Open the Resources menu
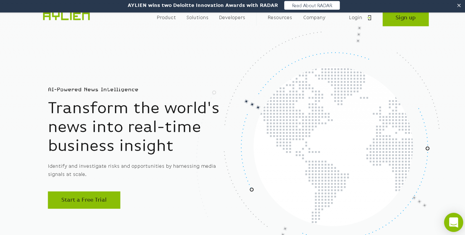This screenshot has width=465, height=235. [280, 18]
